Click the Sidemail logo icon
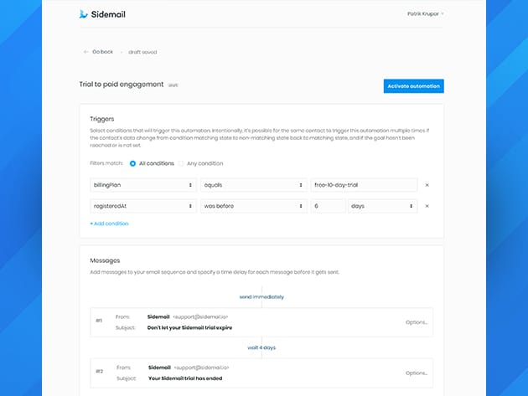 [84, 14]
